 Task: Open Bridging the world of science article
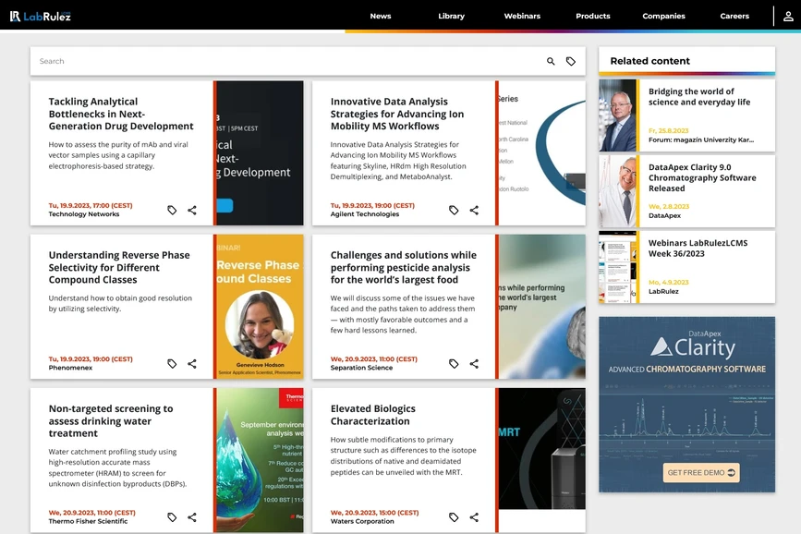699,97
